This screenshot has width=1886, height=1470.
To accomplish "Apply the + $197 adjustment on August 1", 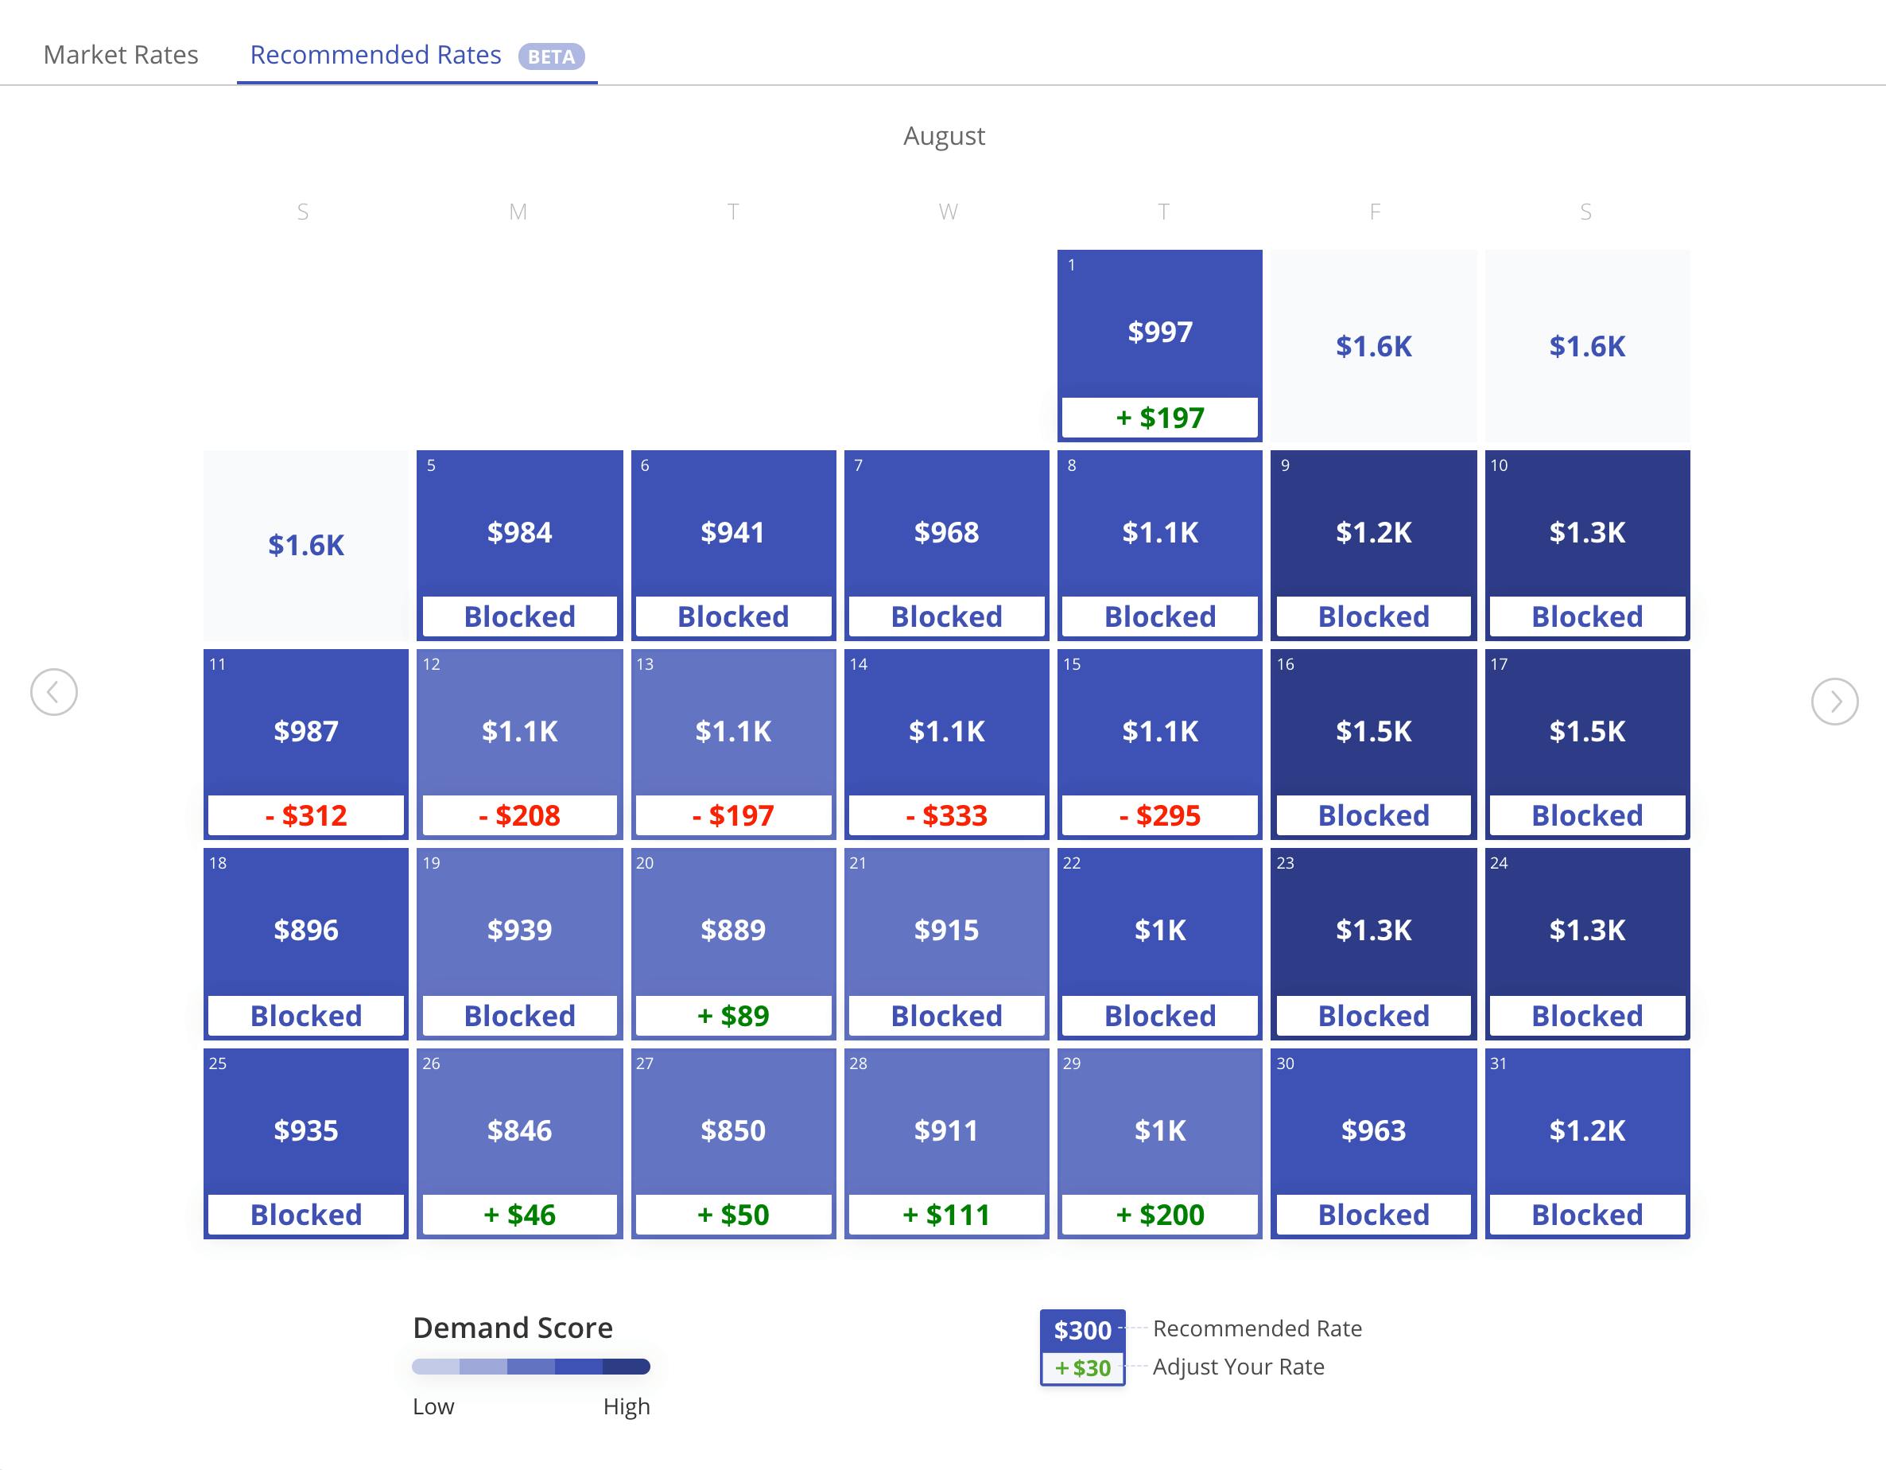I will point(1159,418).
